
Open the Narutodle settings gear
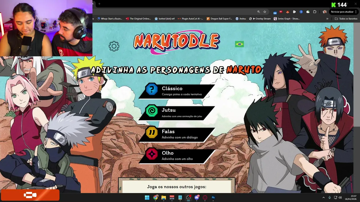[114, 46]
